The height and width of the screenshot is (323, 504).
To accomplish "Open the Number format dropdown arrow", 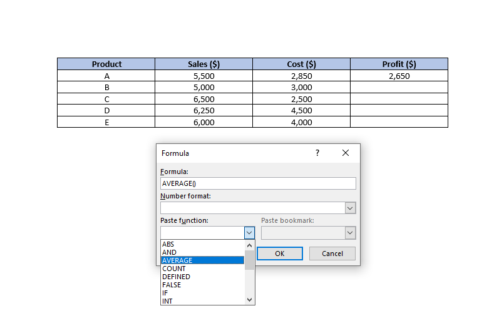I will [x=350, y=208].
